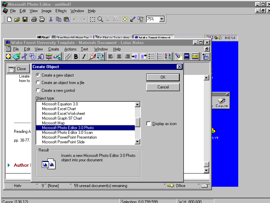
Task: Click the Cut scissors icon in Photo Editor toolbar
Action: pos(51,19)
